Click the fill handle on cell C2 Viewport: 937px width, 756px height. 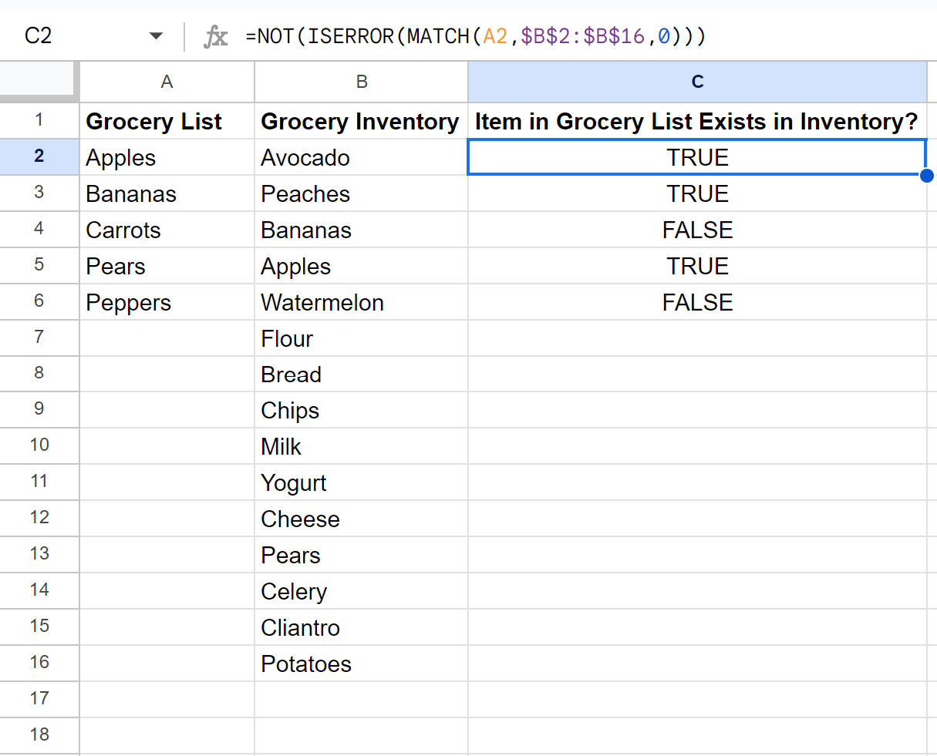point(926,176)
